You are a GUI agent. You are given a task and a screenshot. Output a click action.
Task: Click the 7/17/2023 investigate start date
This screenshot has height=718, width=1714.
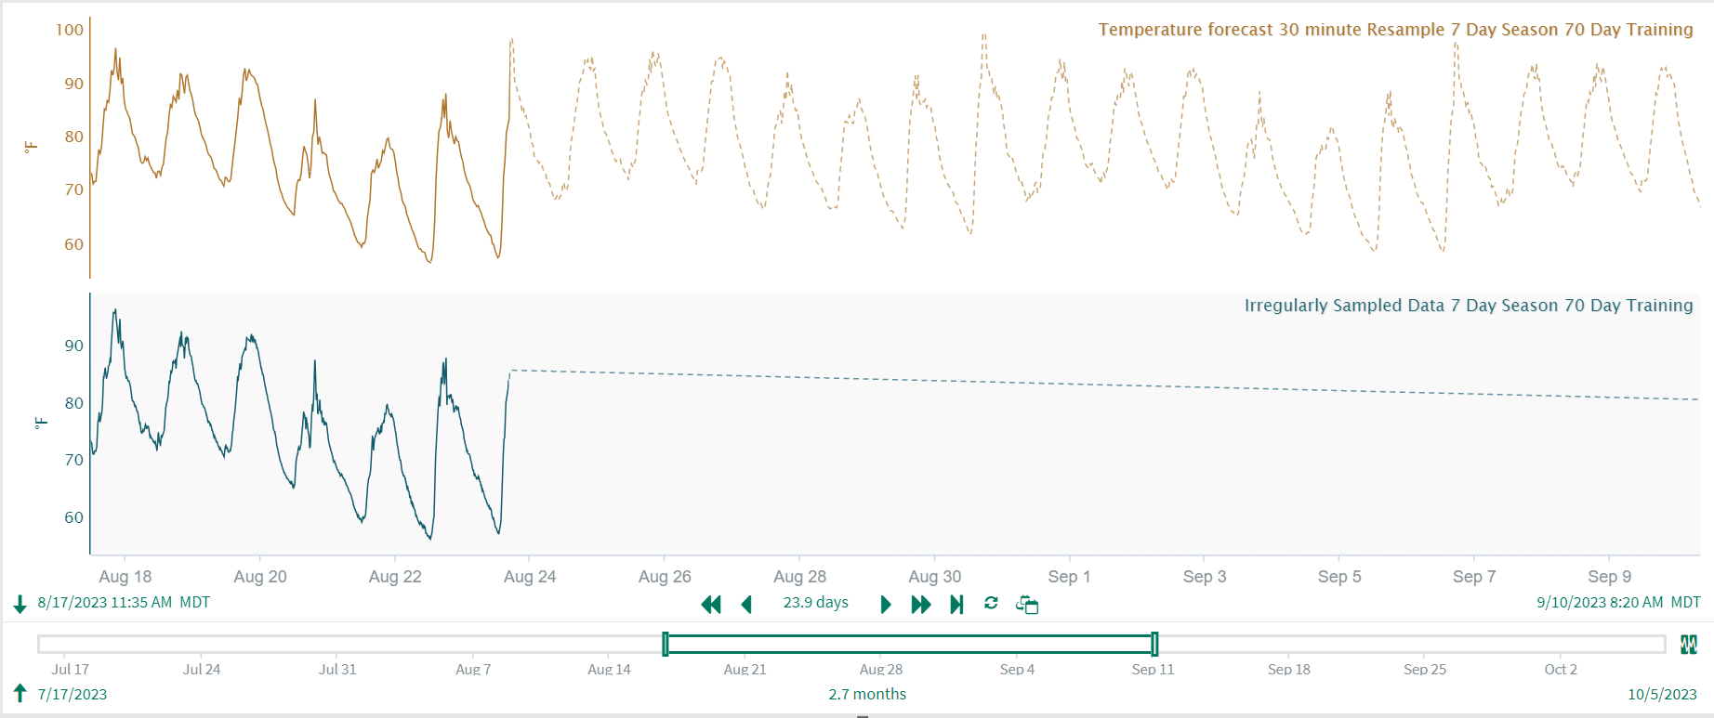coord(73,694)
